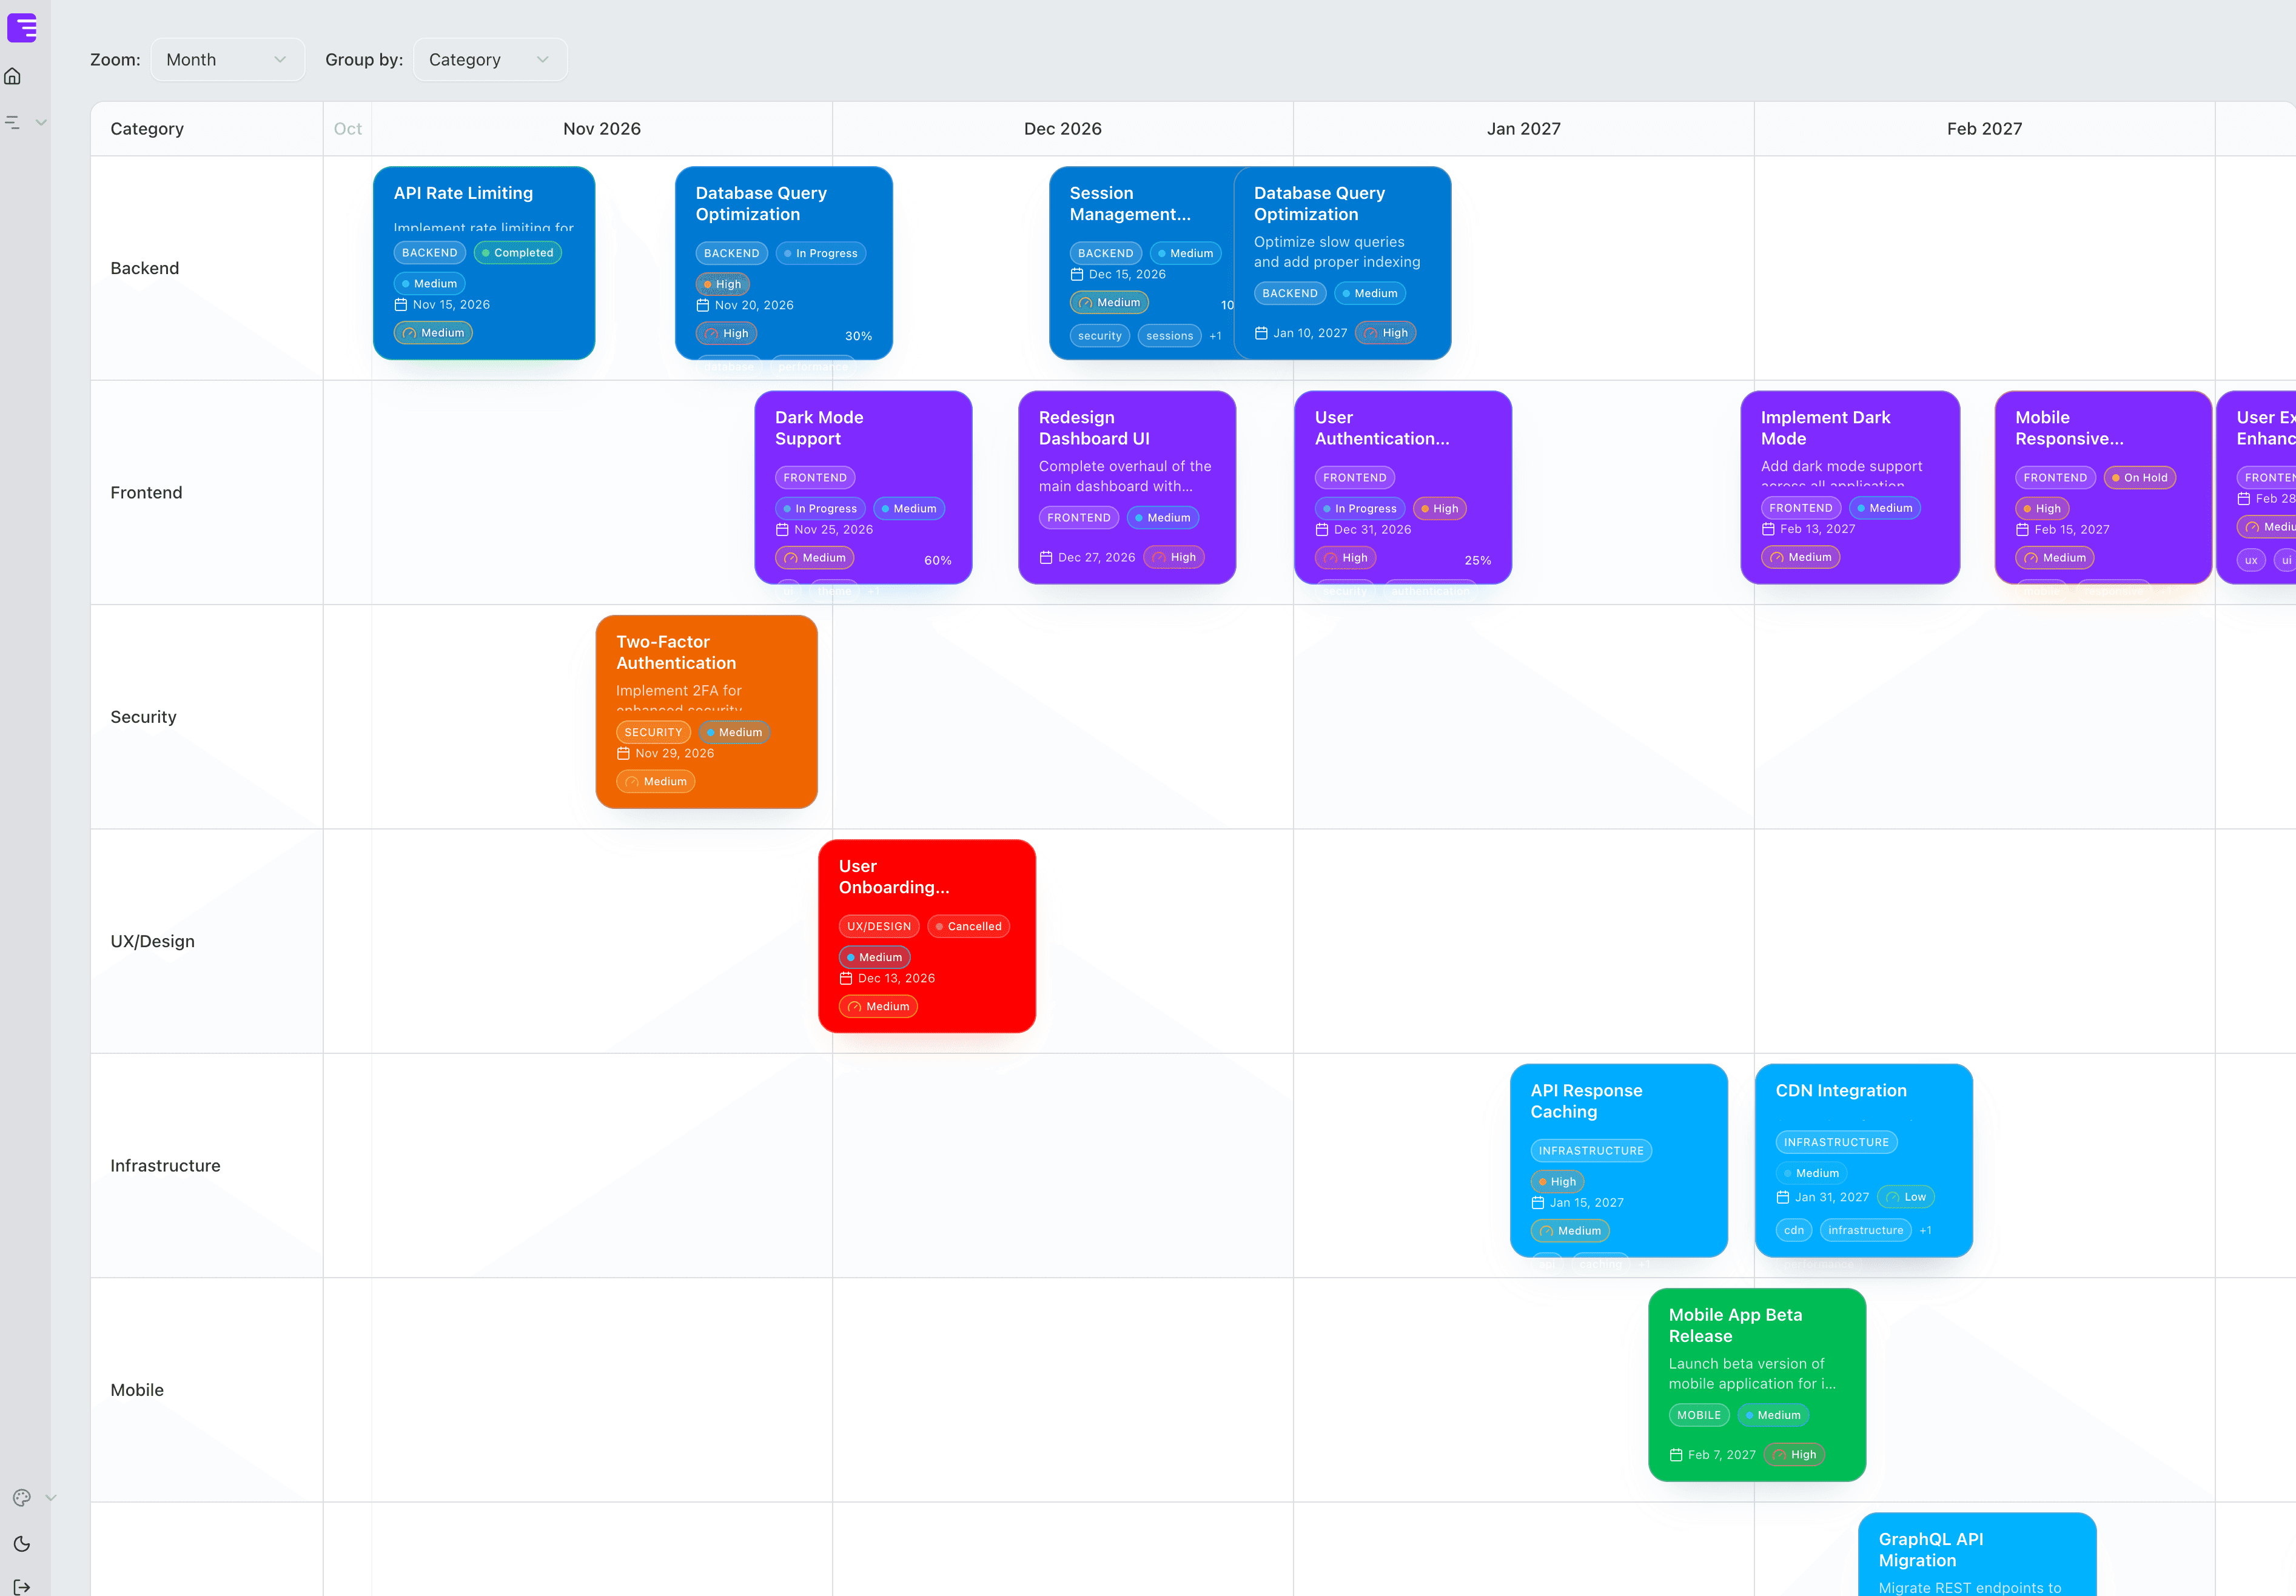Click the security tag on Session Management card
Screen dimensions: 2296x1596
click(1100, 336)
